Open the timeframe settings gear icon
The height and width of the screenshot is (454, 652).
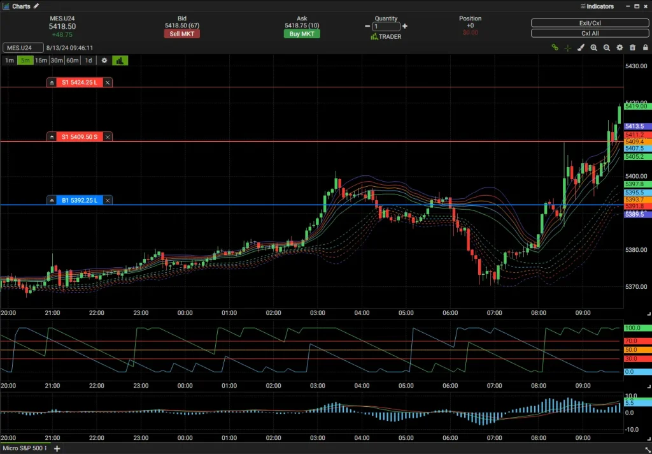pos(104,60)
